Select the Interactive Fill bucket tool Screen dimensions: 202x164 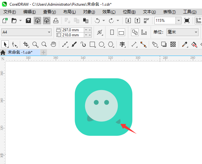(194, 45)
